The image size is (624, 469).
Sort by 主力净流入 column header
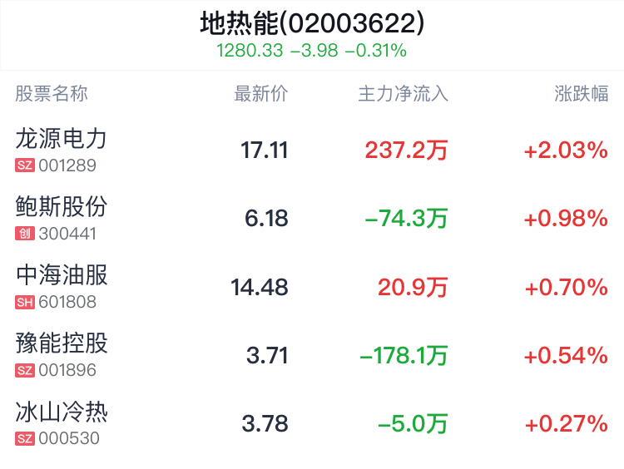pyautogui.click(x=404, y=94)
